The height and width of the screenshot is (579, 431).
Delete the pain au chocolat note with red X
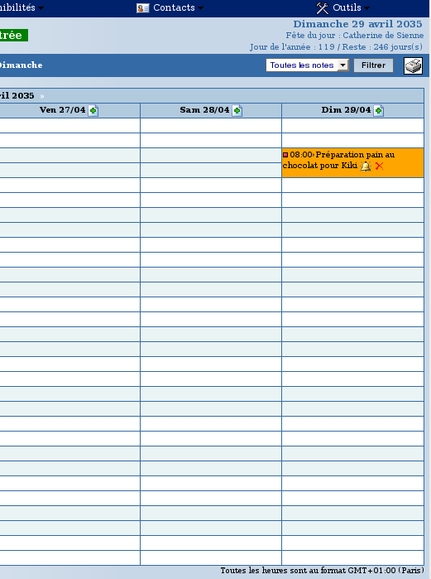click(x=379, y=166)
